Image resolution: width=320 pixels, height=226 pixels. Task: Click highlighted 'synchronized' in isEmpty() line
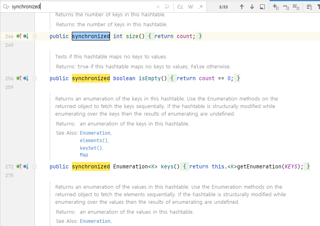tap(91, 78)
